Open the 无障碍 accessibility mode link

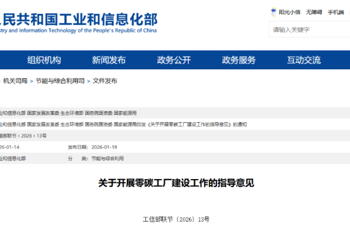click(x=314, y=12)
